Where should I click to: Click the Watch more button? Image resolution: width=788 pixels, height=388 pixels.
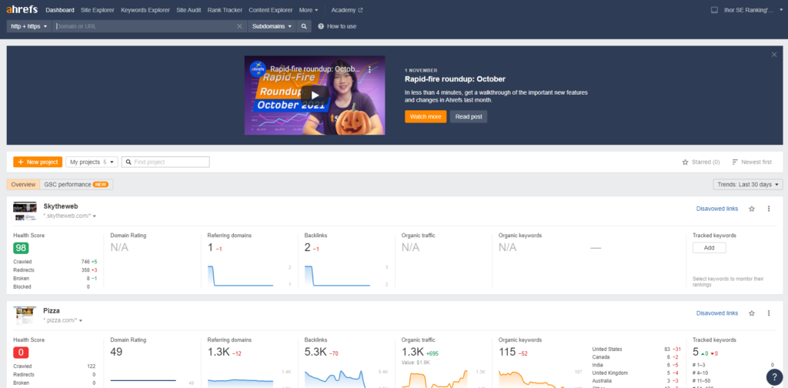coord(425,116)
